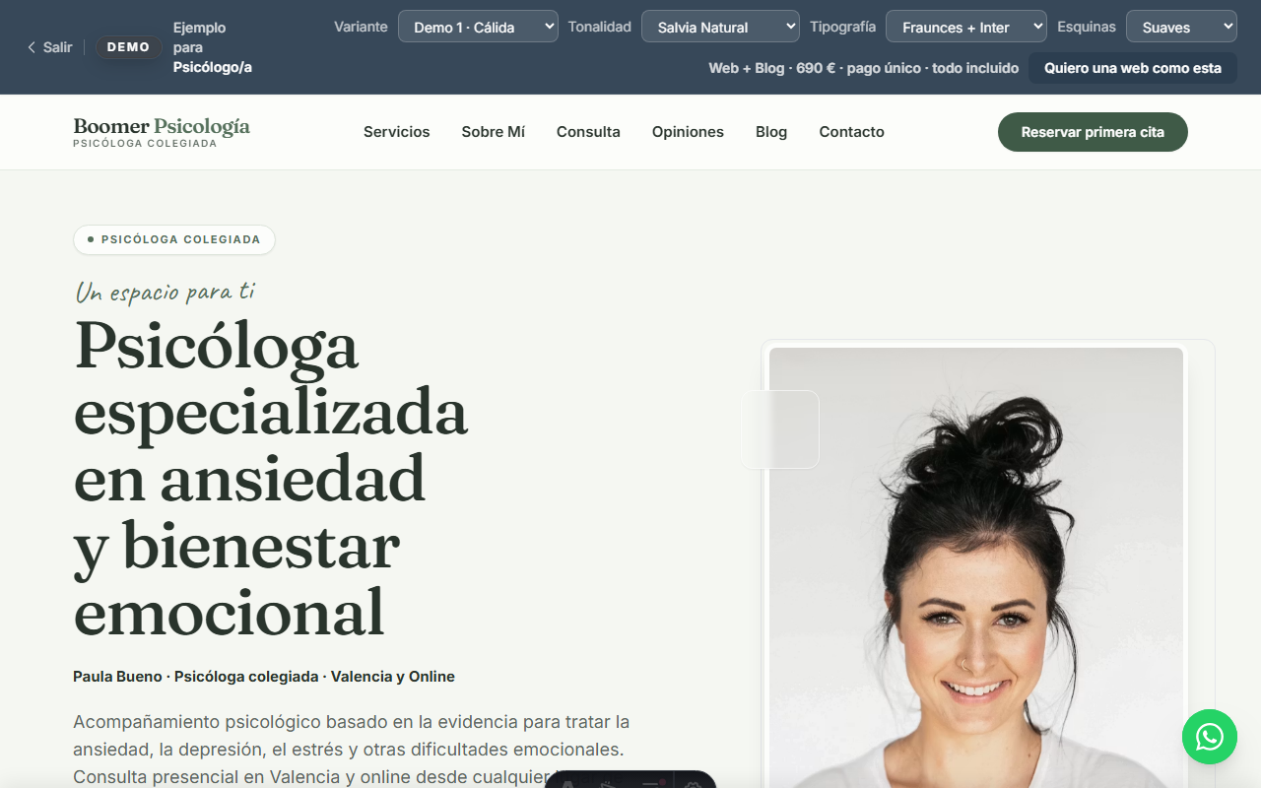Go to the Opiniones nav item

(688, 132)
